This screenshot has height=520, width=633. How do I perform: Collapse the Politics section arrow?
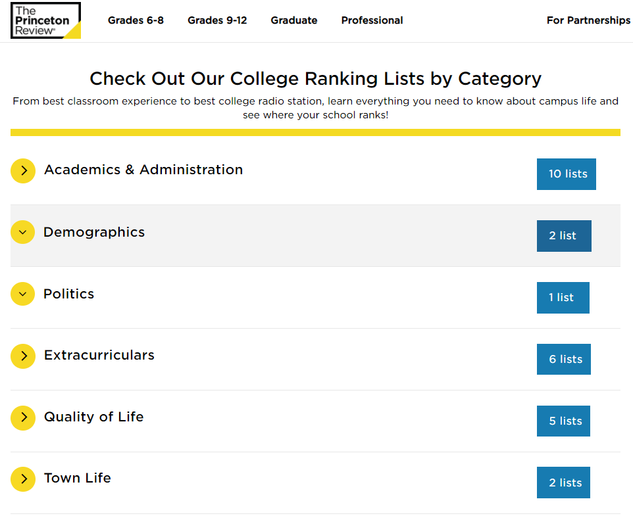[x=23, y=294]
